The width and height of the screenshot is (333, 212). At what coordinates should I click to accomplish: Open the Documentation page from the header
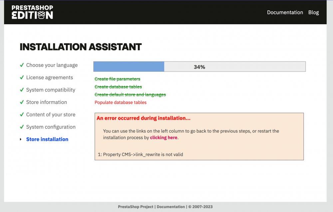[x=285, y=12]
